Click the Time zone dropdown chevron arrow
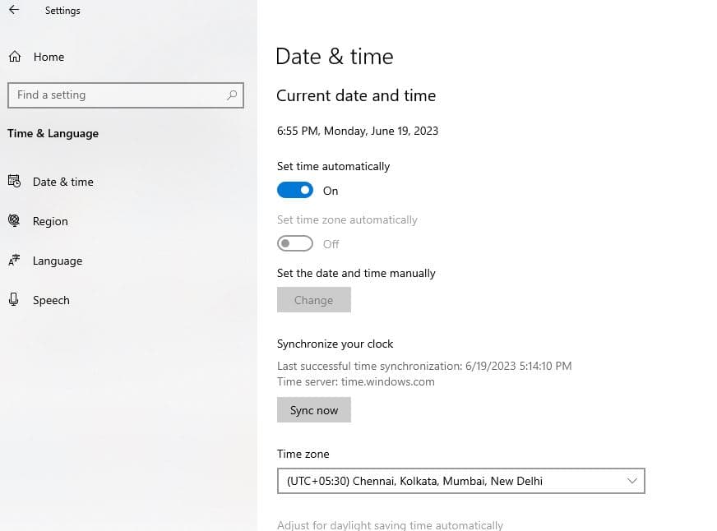This screenshot has width=717, height=531. point(631,481)
